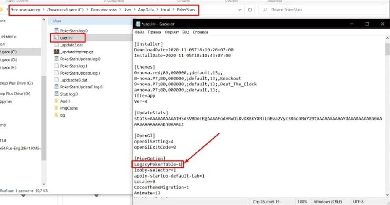Image resolution: width=390 pixels, height=205 pixels.
Task: Select PokerStarsUpdate.log.0 file icon
Action: 57,59
